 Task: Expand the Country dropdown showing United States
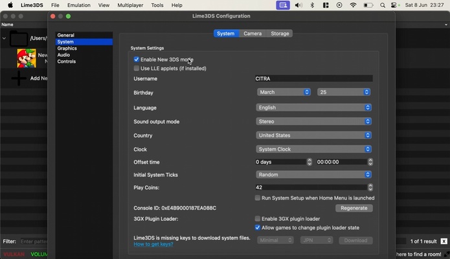[313, 135]
